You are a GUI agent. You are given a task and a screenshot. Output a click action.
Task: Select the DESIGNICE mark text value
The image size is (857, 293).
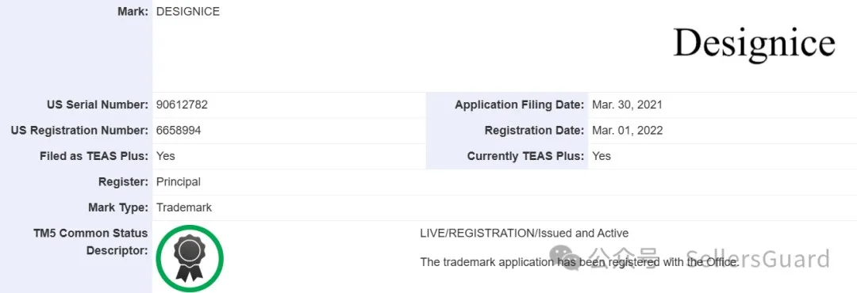pos(188,11)
